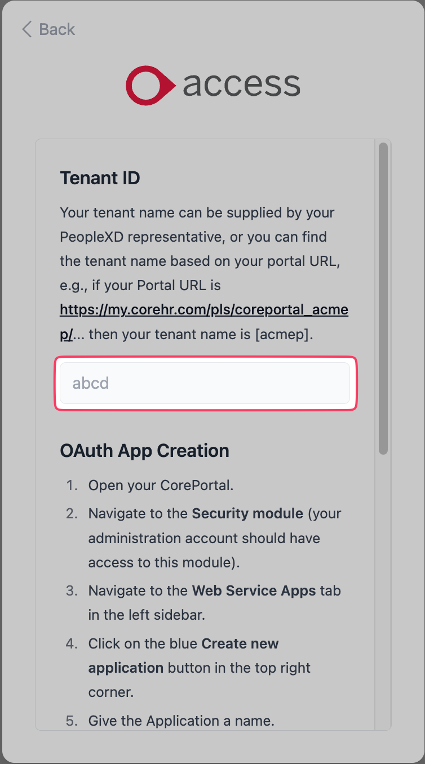Image resolution: width=425 pixels, height=764 pixels.
Task: Click the bold "Create new" text in step 4
Action: click(x=240, y=643)
